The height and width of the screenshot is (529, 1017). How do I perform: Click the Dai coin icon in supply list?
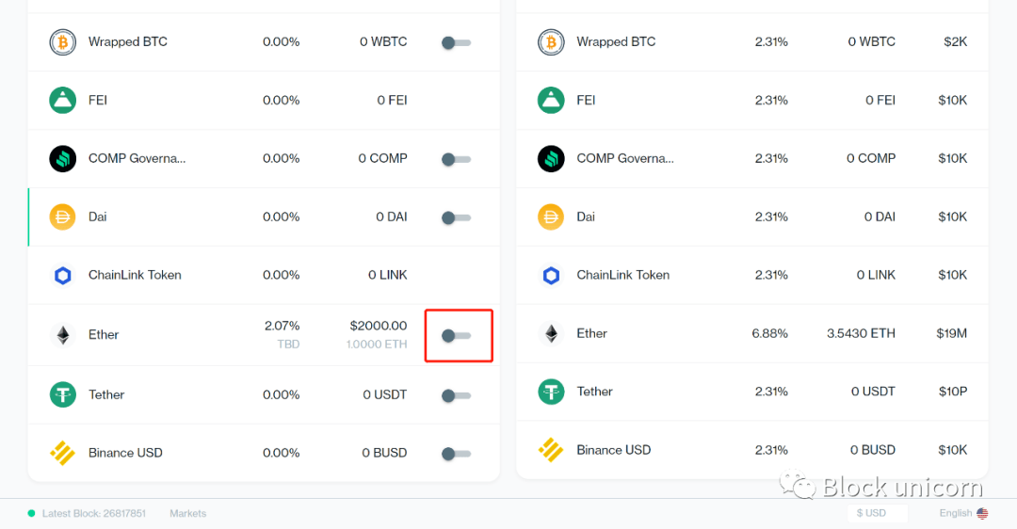[x=63, y=217]
